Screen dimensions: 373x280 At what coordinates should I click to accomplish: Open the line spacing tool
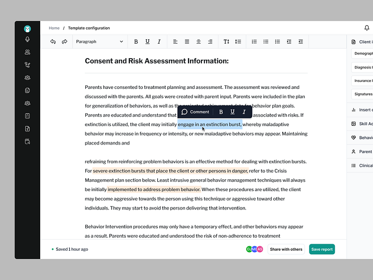pos(238,42)
